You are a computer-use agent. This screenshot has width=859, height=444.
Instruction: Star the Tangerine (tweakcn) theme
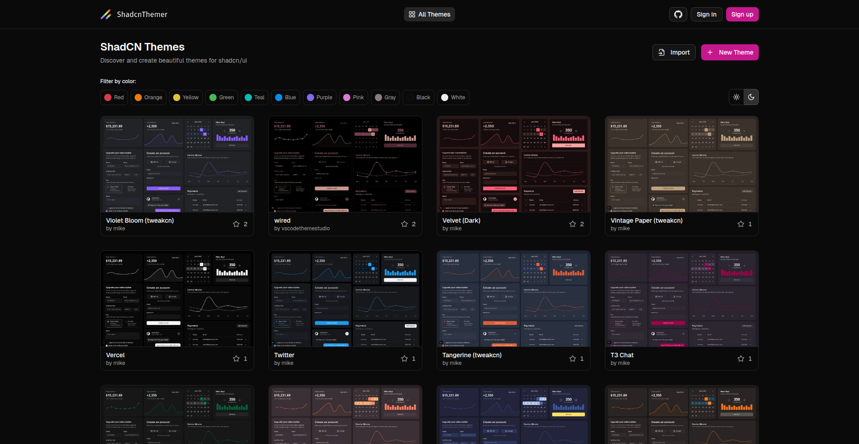(x=573, y=359)
